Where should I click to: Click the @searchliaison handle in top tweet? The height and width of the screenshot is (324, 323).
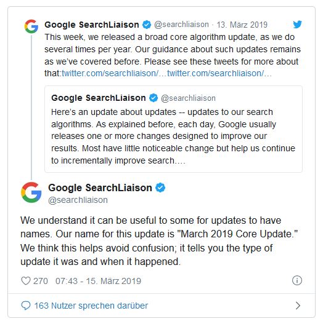[181, 25]
